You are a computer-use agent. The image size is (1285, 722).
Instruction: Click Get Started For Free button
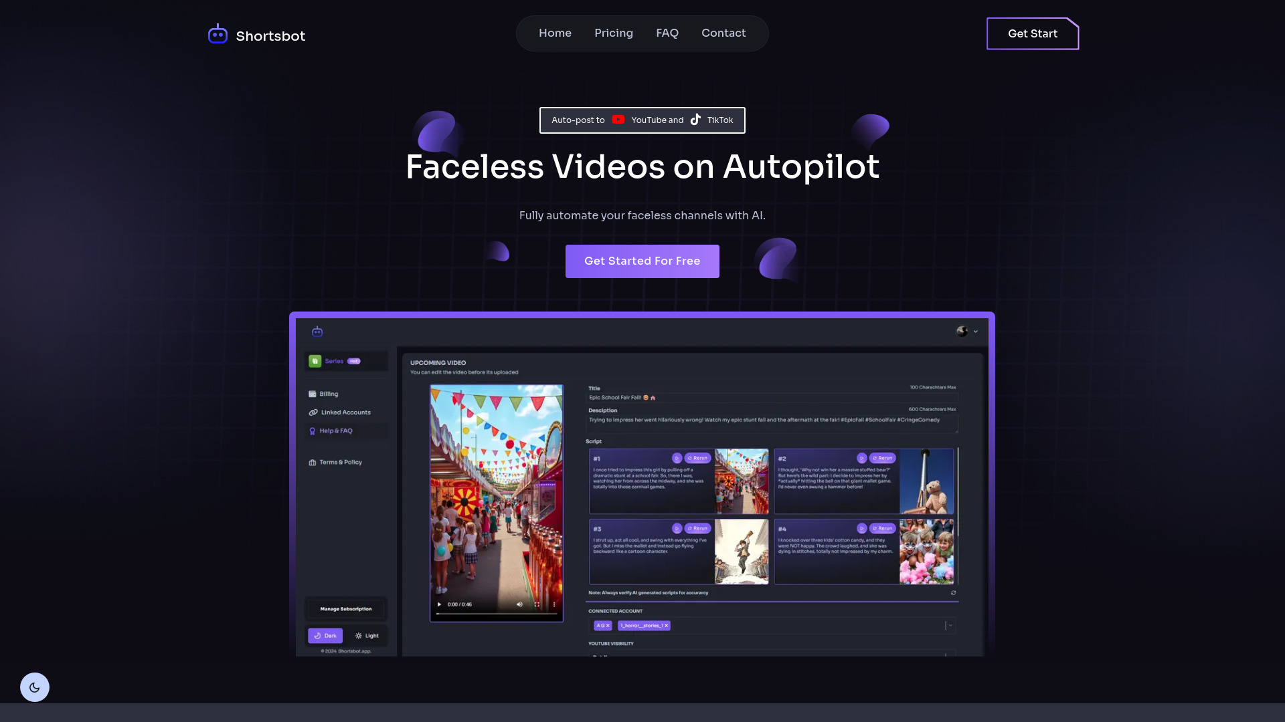click(642, 261)
